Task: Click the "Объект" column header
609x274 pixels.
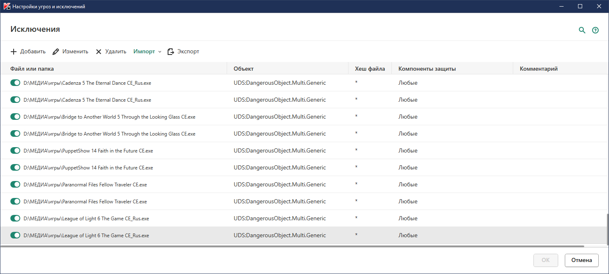Action: [x=244, y=69]
